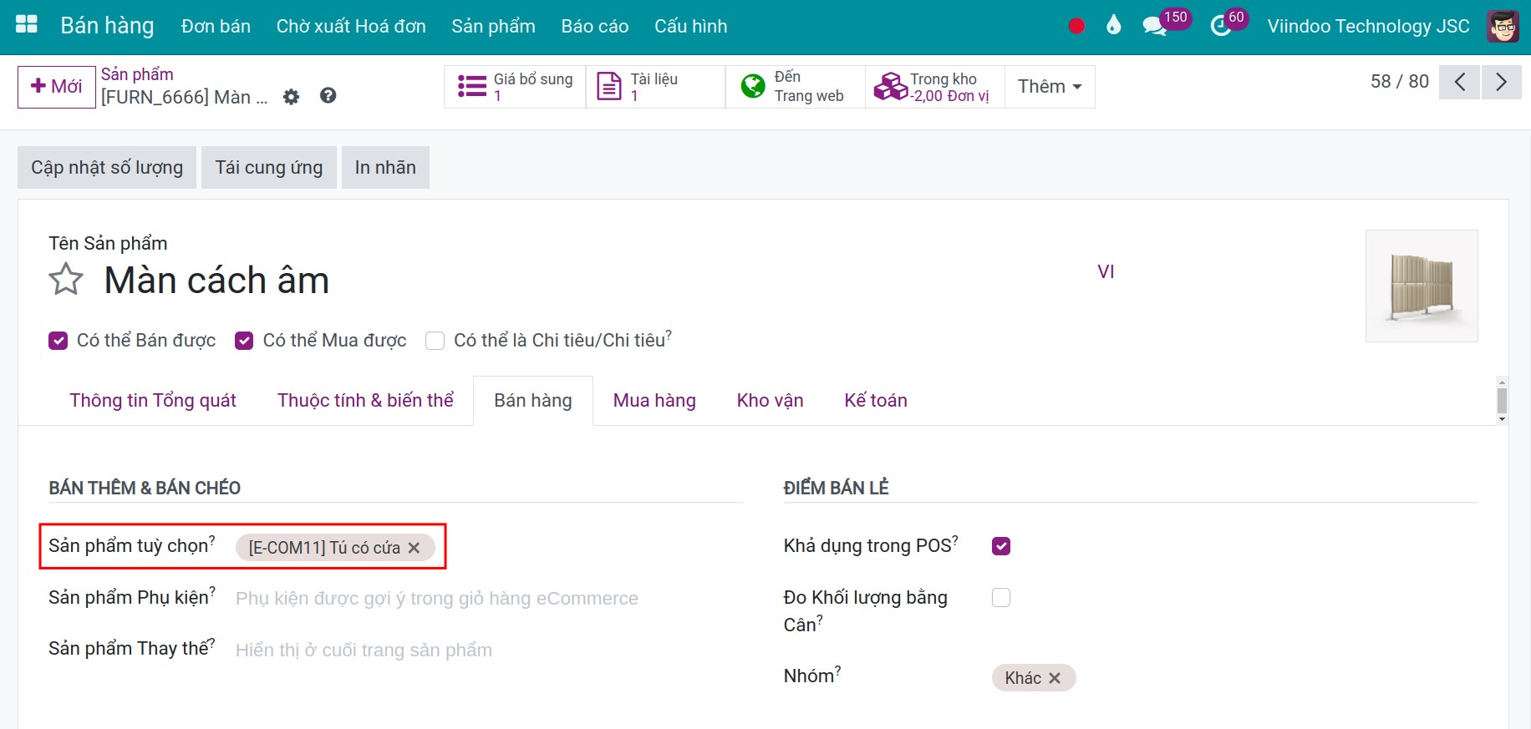This screenshot has width=1531, height=729.
Task: Enable Đo Khối lượng bằng Cân checkbox
Action: coord(1001,598)
